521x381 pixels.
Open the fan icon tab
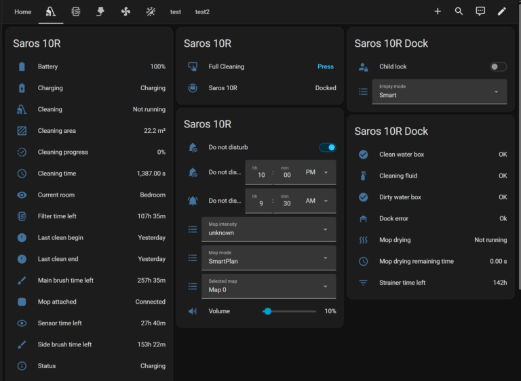(126, 12)
